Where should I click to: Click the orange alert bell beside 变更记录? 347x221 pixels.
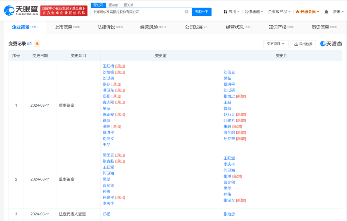37,44
